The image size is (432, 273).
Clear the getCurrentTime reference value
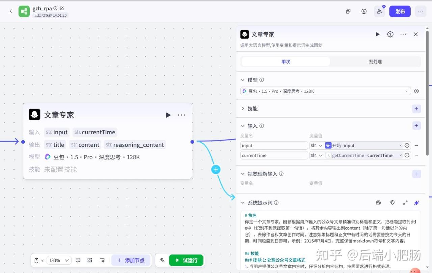[x=401, y=155]
